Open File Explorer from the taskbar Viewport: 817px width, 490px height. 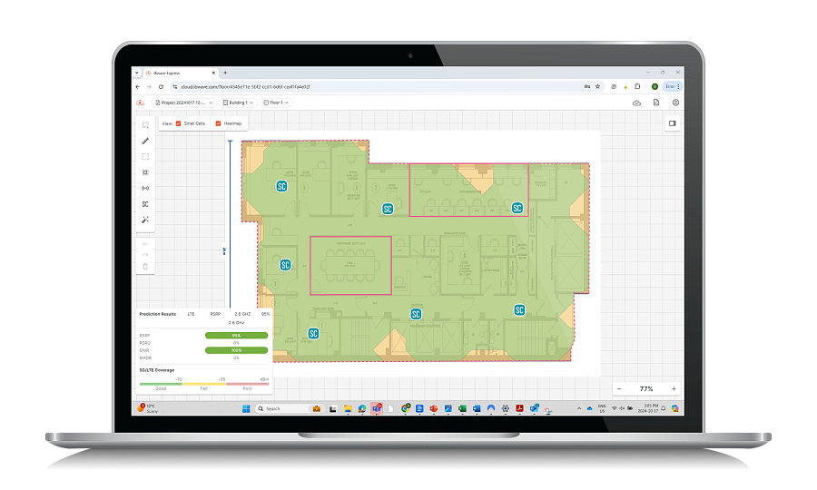pyautogui.click(x=348, y=408)
